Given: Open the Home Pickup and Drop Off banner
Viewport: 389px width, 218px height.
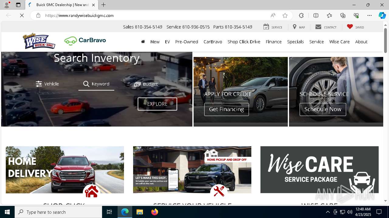Looking at the screenshot, I should 192,170.
